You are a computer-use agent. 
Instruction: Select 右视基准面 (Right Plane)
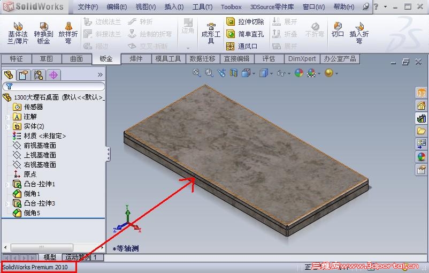tap(34, 164)
